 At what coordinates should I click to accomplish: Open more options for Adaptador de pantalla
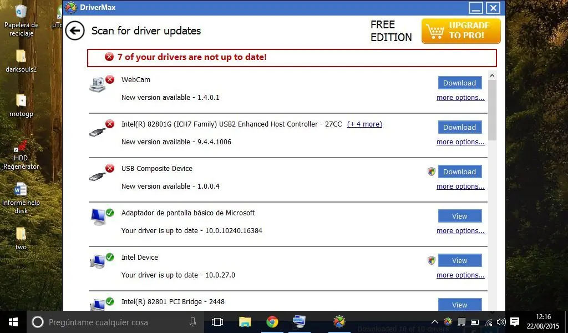click(460, 230)
